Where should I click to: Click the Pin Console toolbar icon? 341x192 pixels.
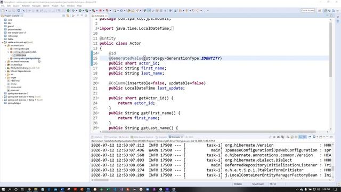pos(310,137)
